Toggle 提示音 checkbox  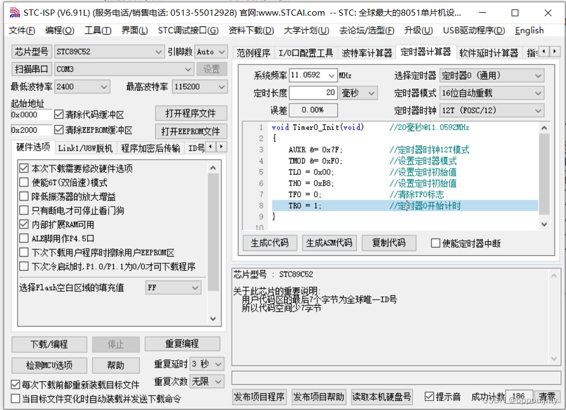pyautogui.click(x=429, y=397)
